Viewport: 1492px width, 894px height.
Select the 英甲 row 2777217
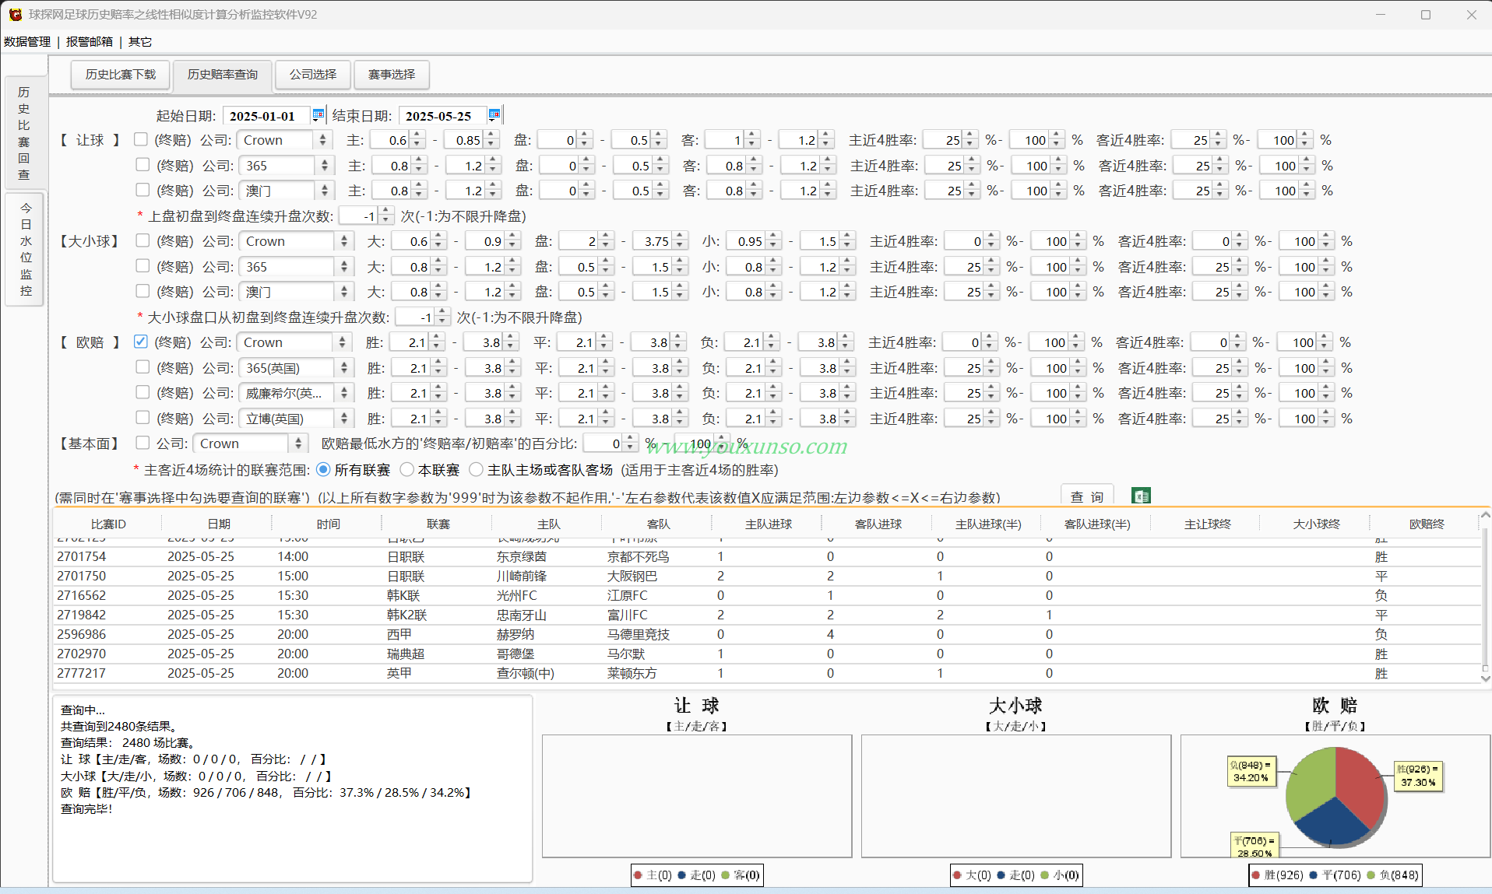767,673
